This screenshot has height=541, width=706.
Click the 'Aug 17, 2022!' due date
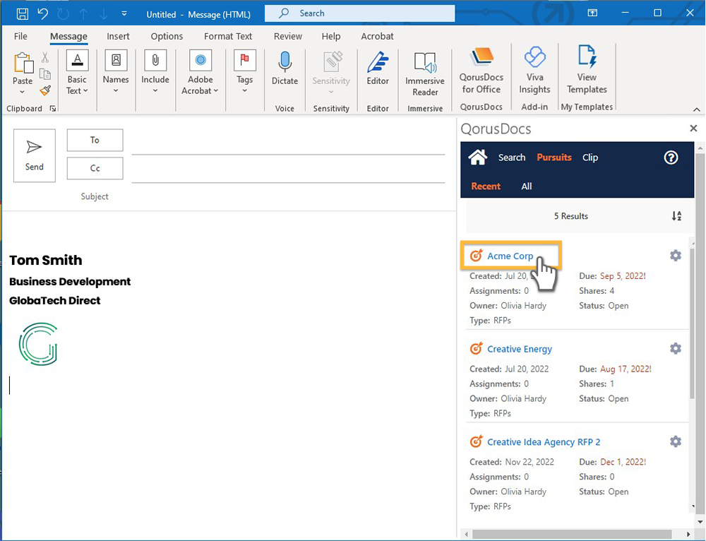point(626,369)
